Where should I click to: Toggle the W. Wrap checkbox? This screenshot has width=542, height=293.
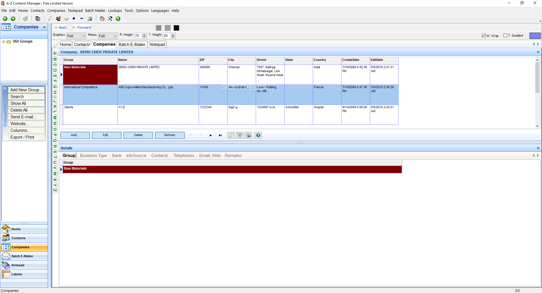484,35
